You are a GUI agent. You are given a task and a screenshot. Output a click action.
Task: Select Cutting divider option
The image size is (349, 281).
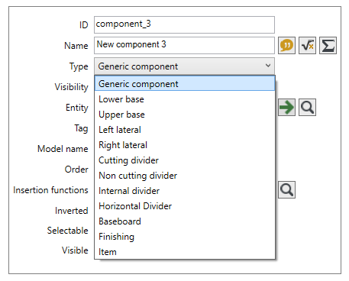[x=185, y=160]
